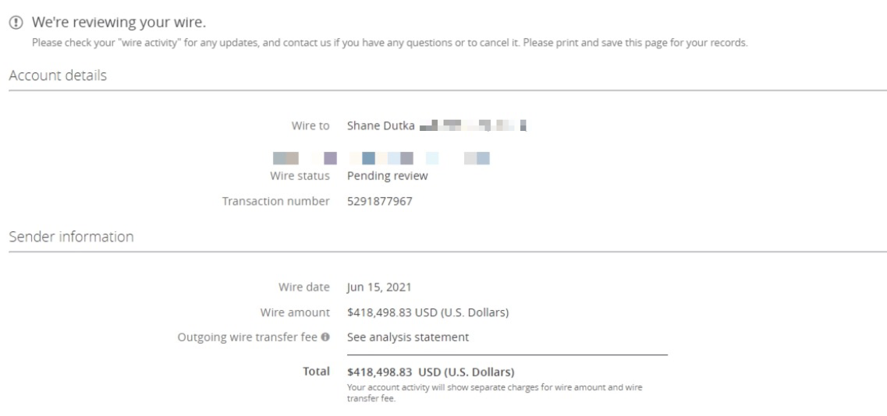The width and height of the screenshot is (887, 416).
Task: Click the "wire activity" instruction text line
Action: pyautogui.click(x=389, y=43)
